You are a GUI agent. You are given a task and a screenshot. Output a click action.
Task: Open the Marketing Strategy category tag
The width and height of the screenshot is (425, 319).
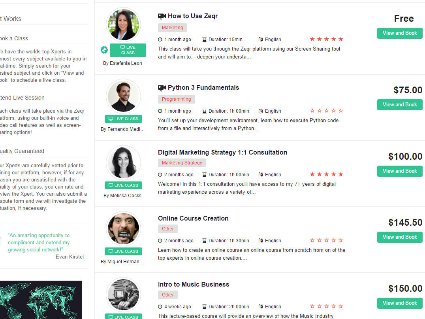pos(182,163)
